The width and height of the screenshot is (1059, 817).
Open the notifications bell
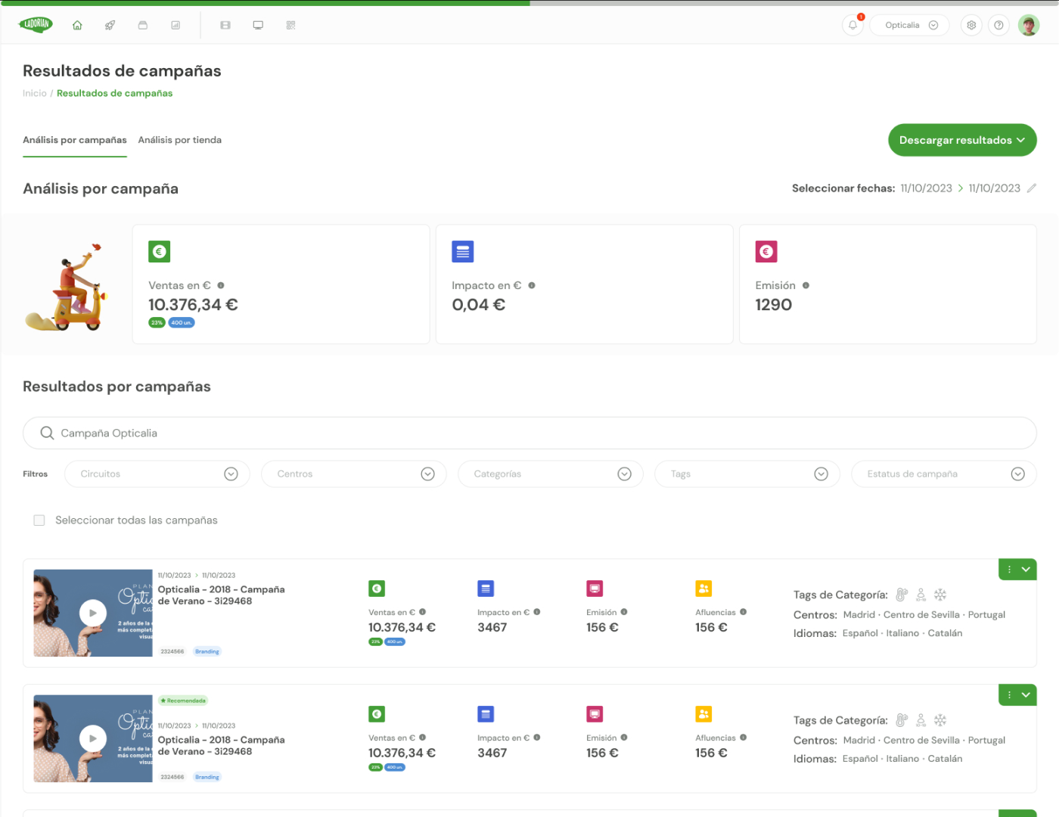852,25
